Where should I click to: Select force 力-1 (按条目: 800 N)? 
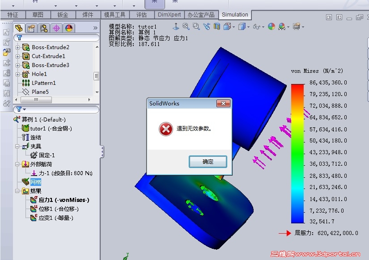click(x=66, y=173)
